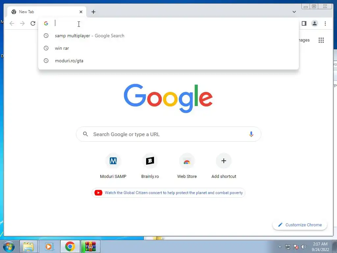Open the profile avatar button

[314, 23]
